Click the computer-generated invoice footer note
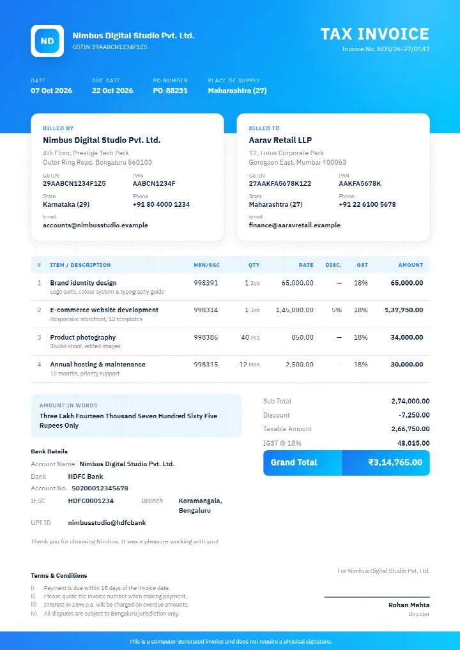Image resolution: width=460 pixels, height=650 pixels. (230, 641)
